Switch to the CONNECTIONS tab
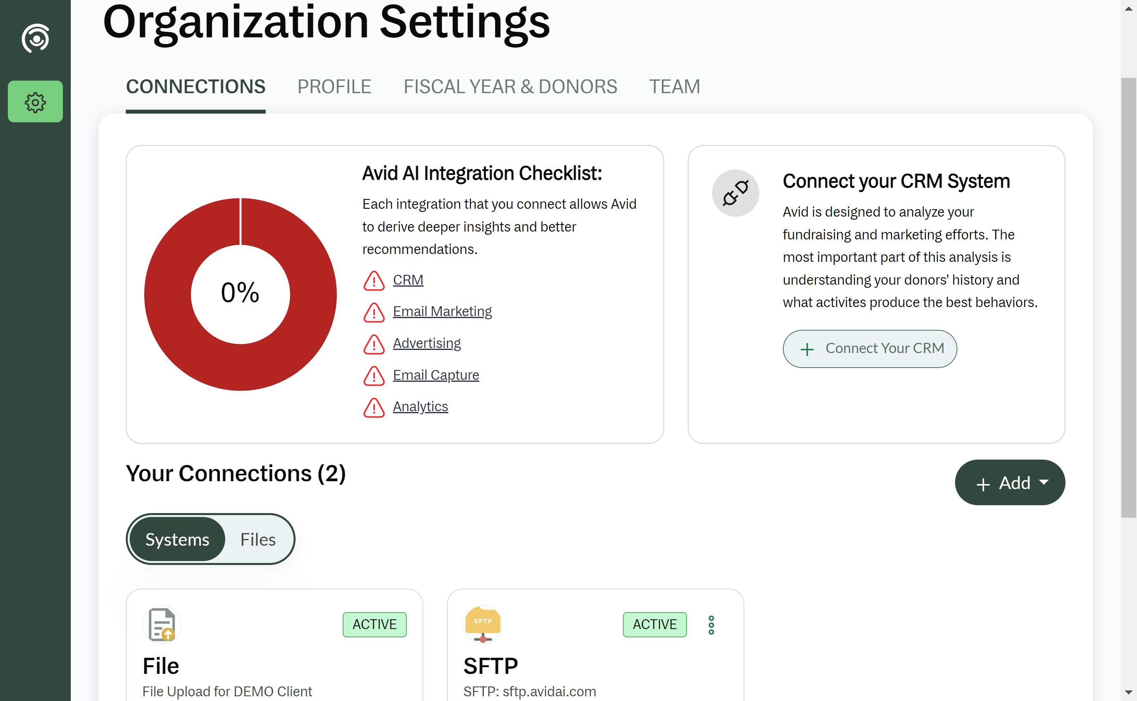Viewport: 1137px width, 701px height. click(195, 87)
